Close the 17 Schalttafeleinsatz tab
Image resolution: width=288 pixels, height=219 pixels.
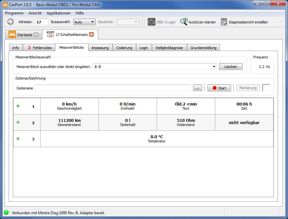tap(91, 34)
